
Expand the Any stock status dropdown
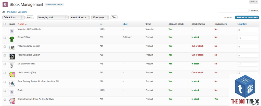[80, 17]
